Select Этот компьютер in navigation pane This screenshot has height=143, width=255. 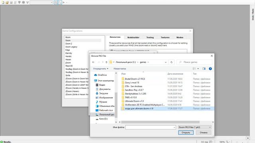pyautogui.click(x=104, y=81)
